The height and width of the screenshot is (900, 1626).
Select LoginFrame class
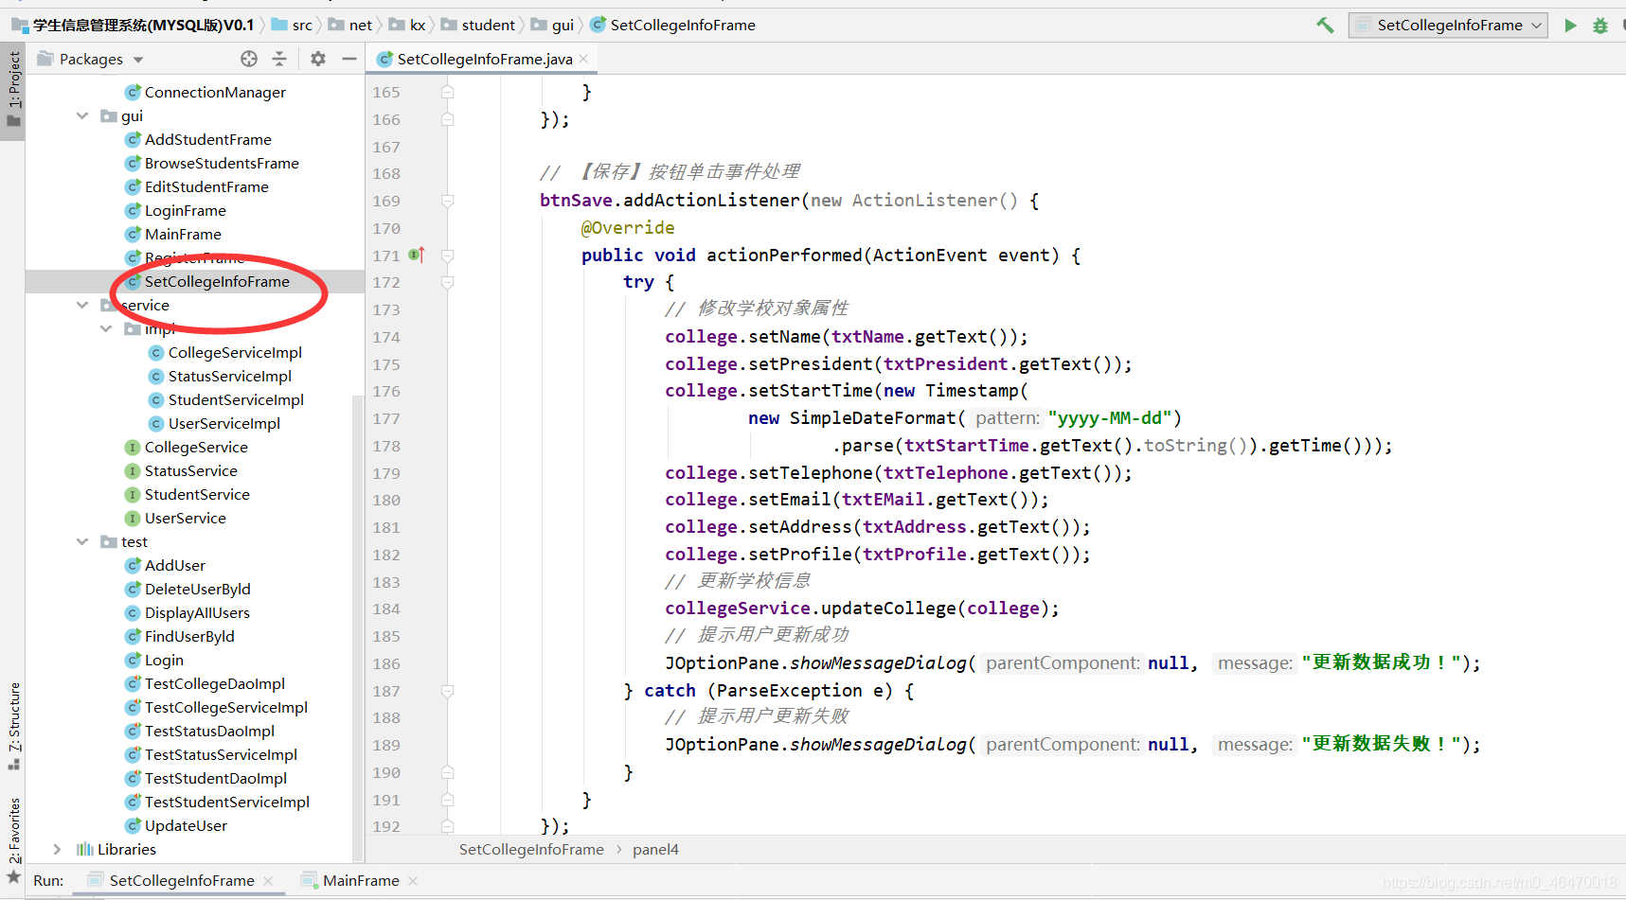pos(185,210)
